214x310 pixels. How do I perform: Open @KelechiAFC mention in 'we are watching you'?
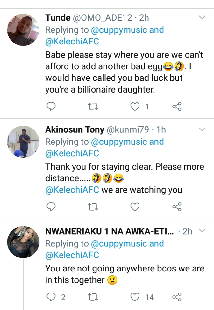click(72, 190)
